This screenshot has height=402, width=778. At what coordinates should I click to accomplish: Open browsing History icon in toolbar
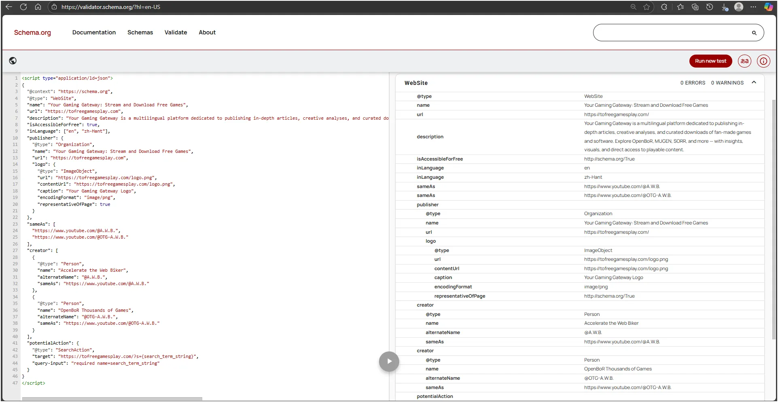(710, 7)
